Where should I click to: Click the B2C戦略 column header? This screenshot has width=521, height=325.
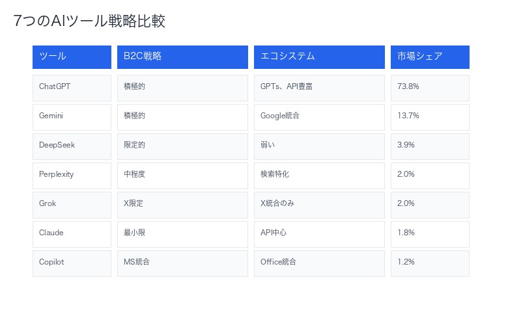(182, 57)
